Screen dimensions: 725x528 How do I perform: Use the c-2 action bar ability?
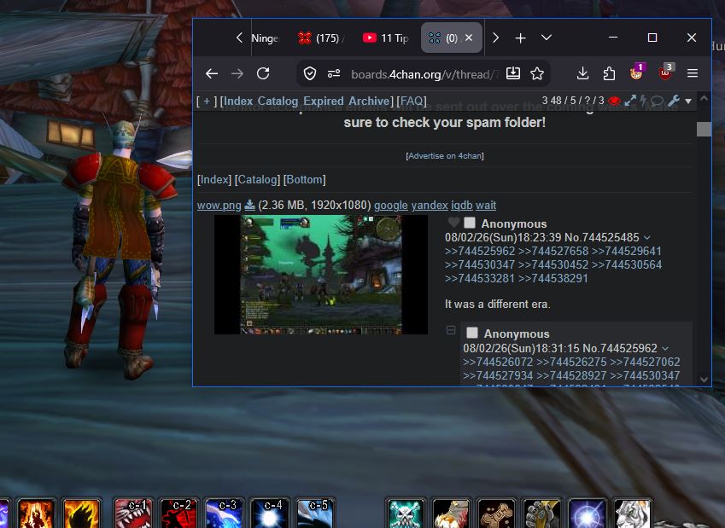178,513
